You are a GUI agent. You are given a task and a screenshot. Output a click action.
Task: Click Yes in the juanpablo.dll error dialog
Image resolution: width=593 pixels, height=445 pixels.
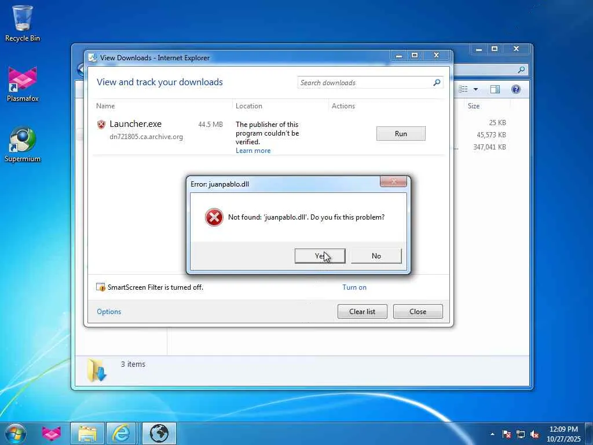click(x=320, y=256)
